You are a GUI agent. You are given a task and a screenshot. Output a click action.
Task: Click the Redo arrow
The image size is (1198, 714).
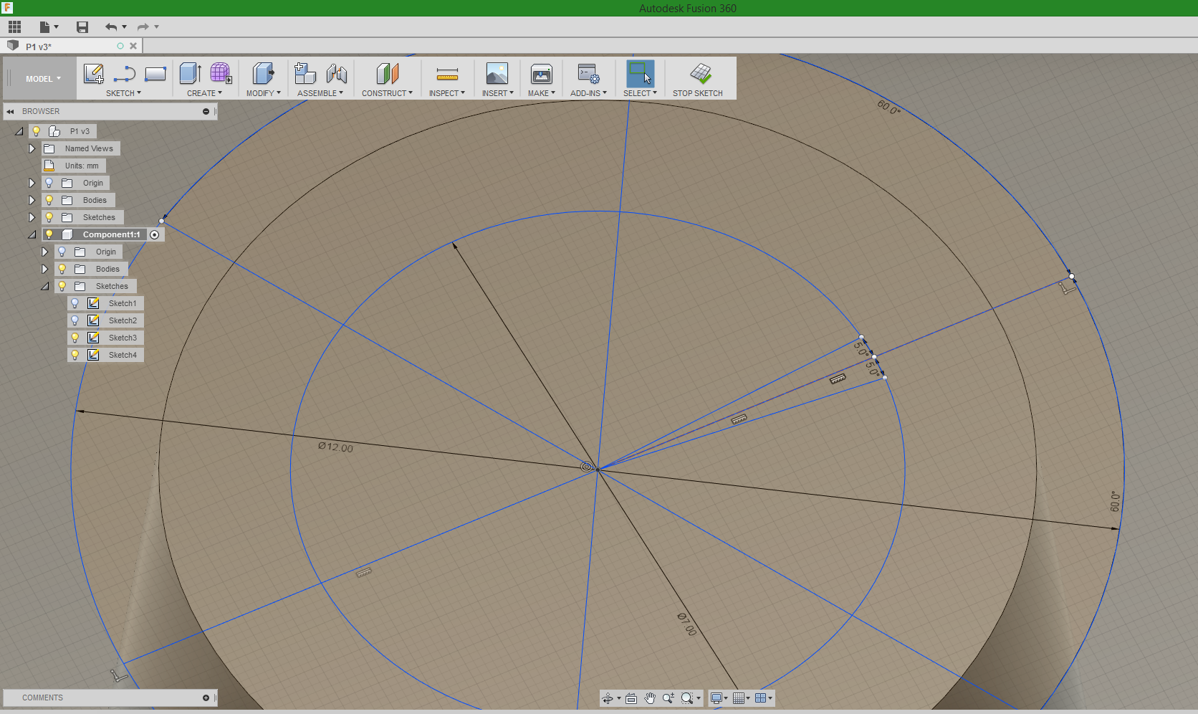coord(143,27)
